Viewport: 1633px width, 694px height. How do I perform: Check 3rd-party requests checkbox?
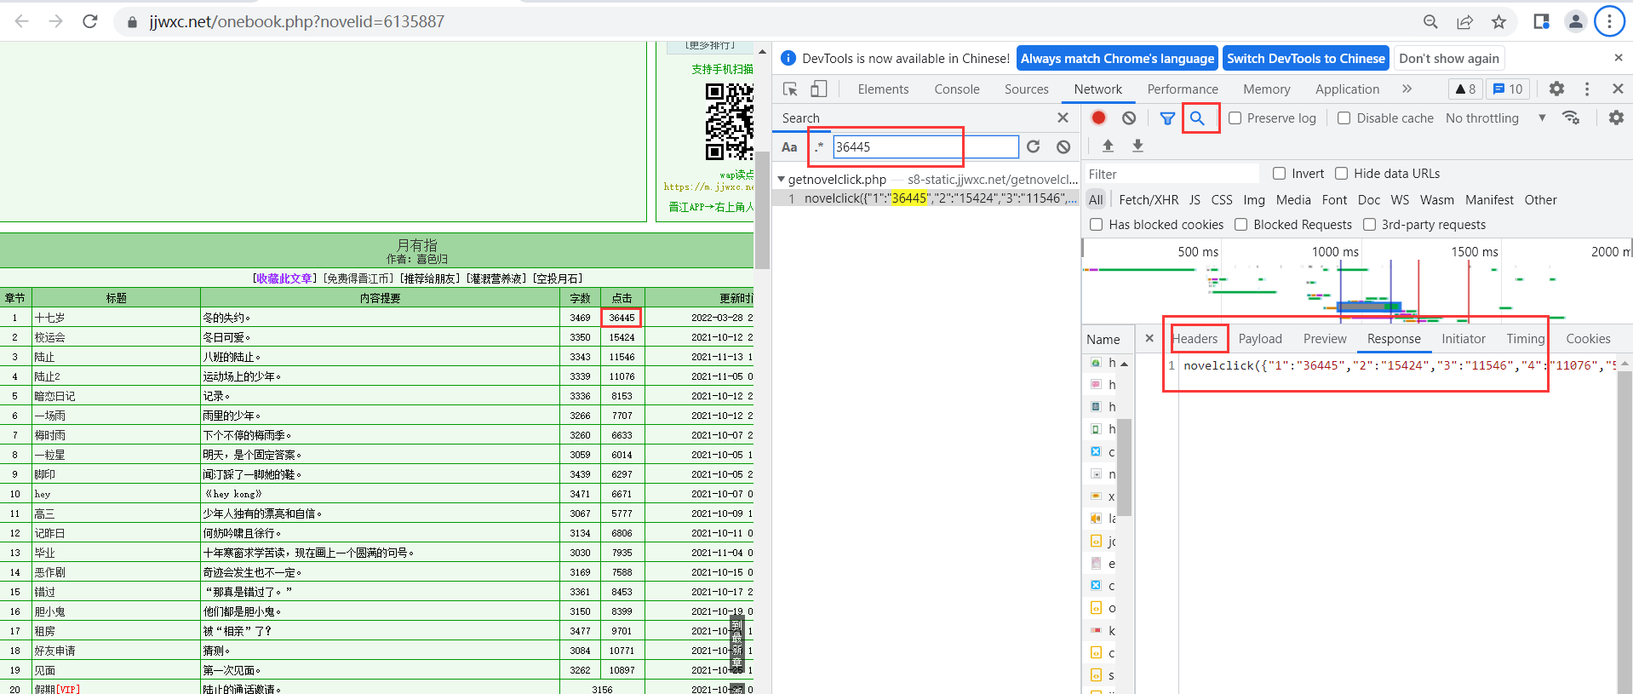pos(1369,225)
